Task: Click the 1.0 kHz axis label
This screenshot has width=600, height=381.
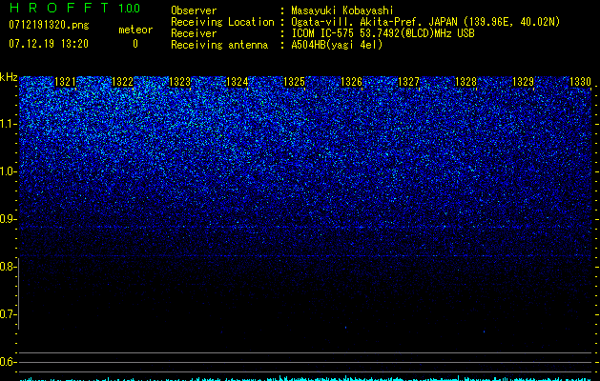Action: click(9, 171)
